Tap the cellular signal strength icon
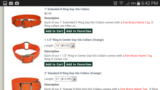 (127, 3)
